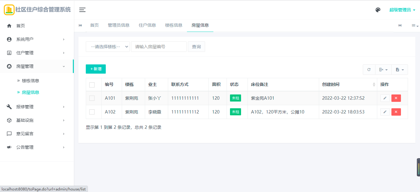Click the tab scroll-right arrow icon
Screen dimensions: 420x192
[x=400, y=25]
